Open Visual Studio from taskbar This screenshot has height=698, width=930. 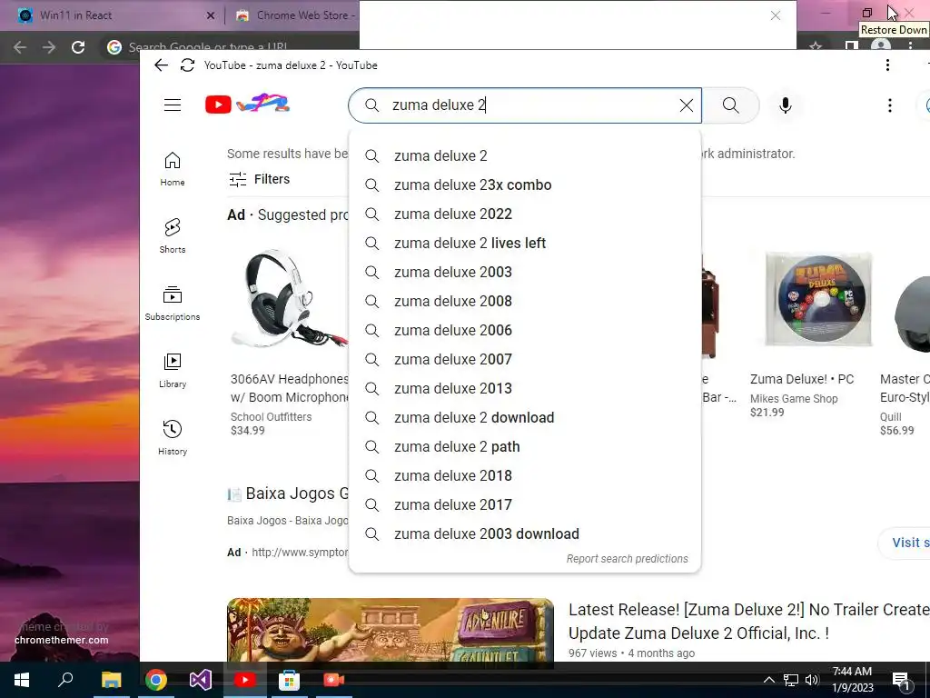[x=201, y=680]
